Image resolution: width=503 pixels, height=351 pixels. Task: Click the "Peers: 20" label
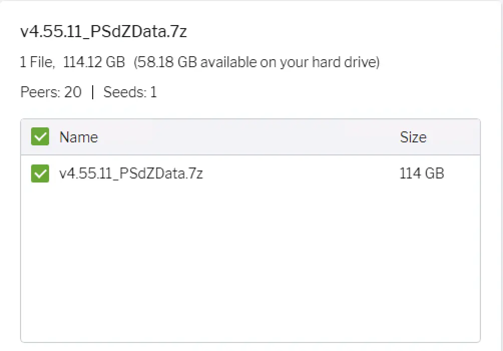tap(51, 92)
